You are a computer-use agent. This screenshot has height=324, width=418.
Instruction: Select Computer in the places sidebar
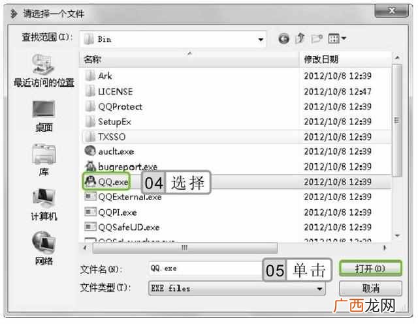(44, 205)
